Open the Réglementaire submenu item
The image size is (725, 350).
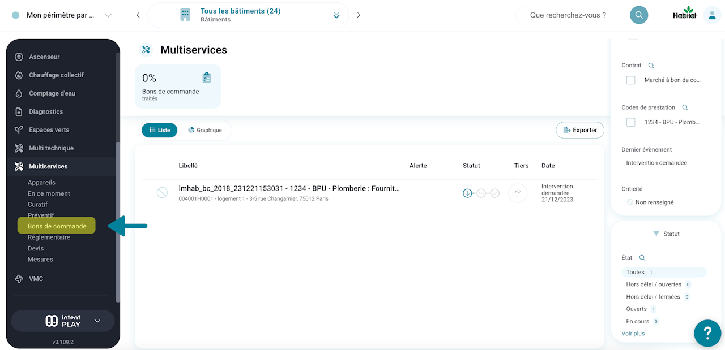pos(49,237)
